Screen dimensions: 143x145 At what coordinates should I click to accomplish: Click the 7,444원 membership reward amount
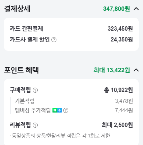coord(124,110)
